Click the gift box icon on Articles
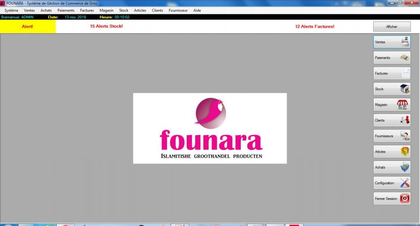The width and height of the screenshot is (420, 226). (x=404, y=151)
